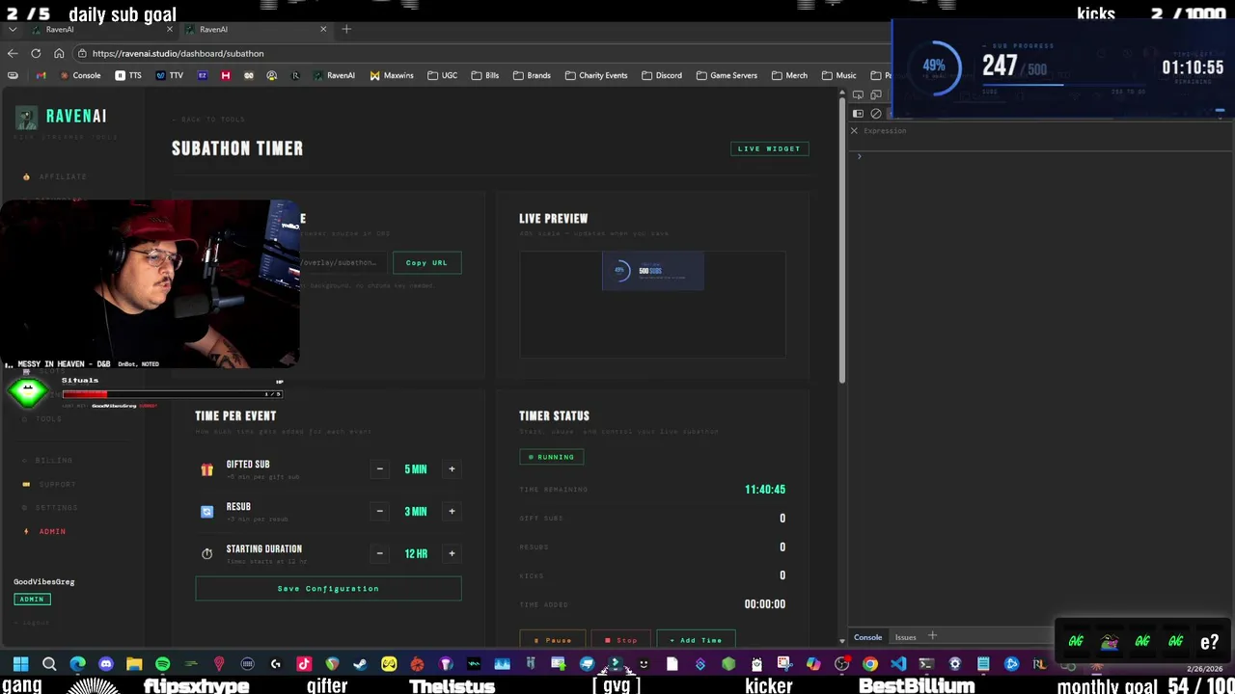Click the overlay URL text field

[343, 262]
